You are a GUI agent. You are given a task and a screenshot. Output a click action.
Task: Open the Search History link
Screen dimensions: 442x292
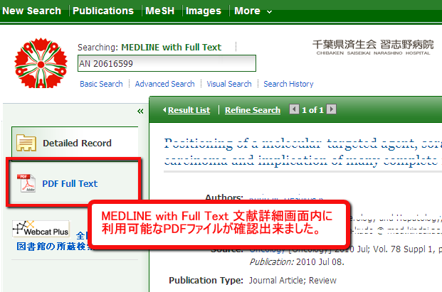tap(288, 84)
